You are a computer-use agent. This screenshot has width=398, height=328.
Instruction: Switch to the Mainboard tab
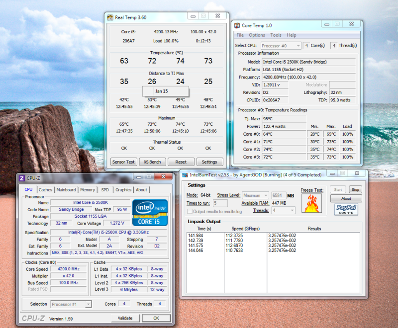[66, 190]
